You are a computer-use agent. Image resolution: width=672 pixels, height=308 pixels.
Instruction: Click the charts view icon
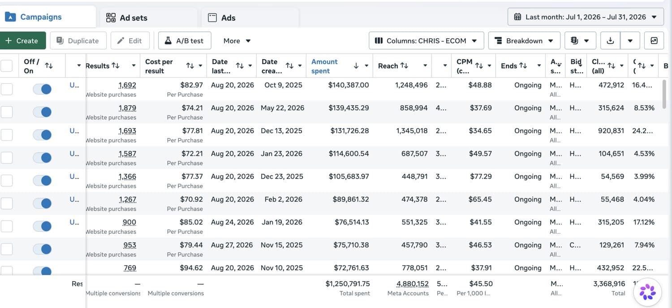[654, 41]
